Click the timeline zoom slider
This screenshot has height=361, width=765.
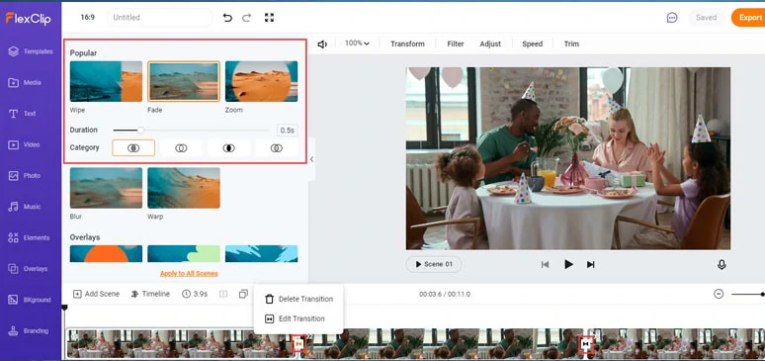(x=748, y=294)
